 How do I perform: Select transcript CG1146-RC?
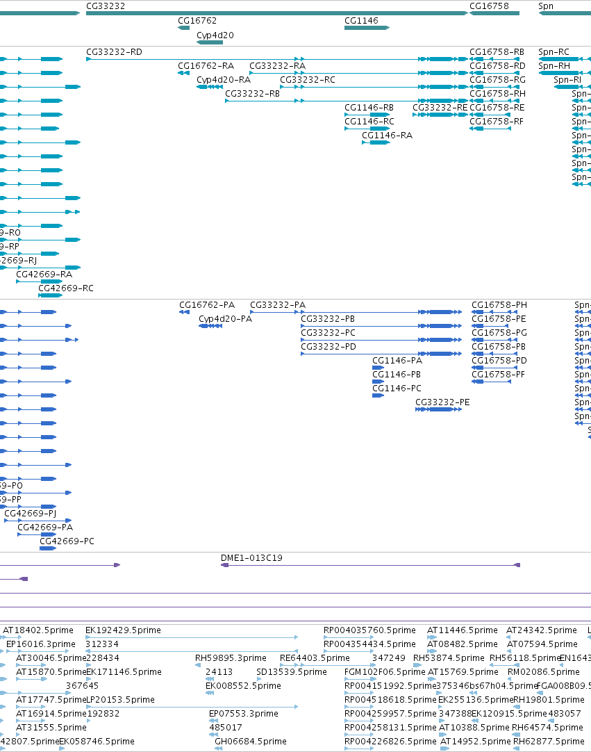point(369,122)
